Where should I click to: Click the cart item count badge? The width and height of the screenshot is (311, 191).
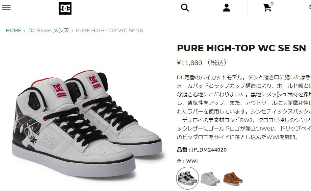272,4
